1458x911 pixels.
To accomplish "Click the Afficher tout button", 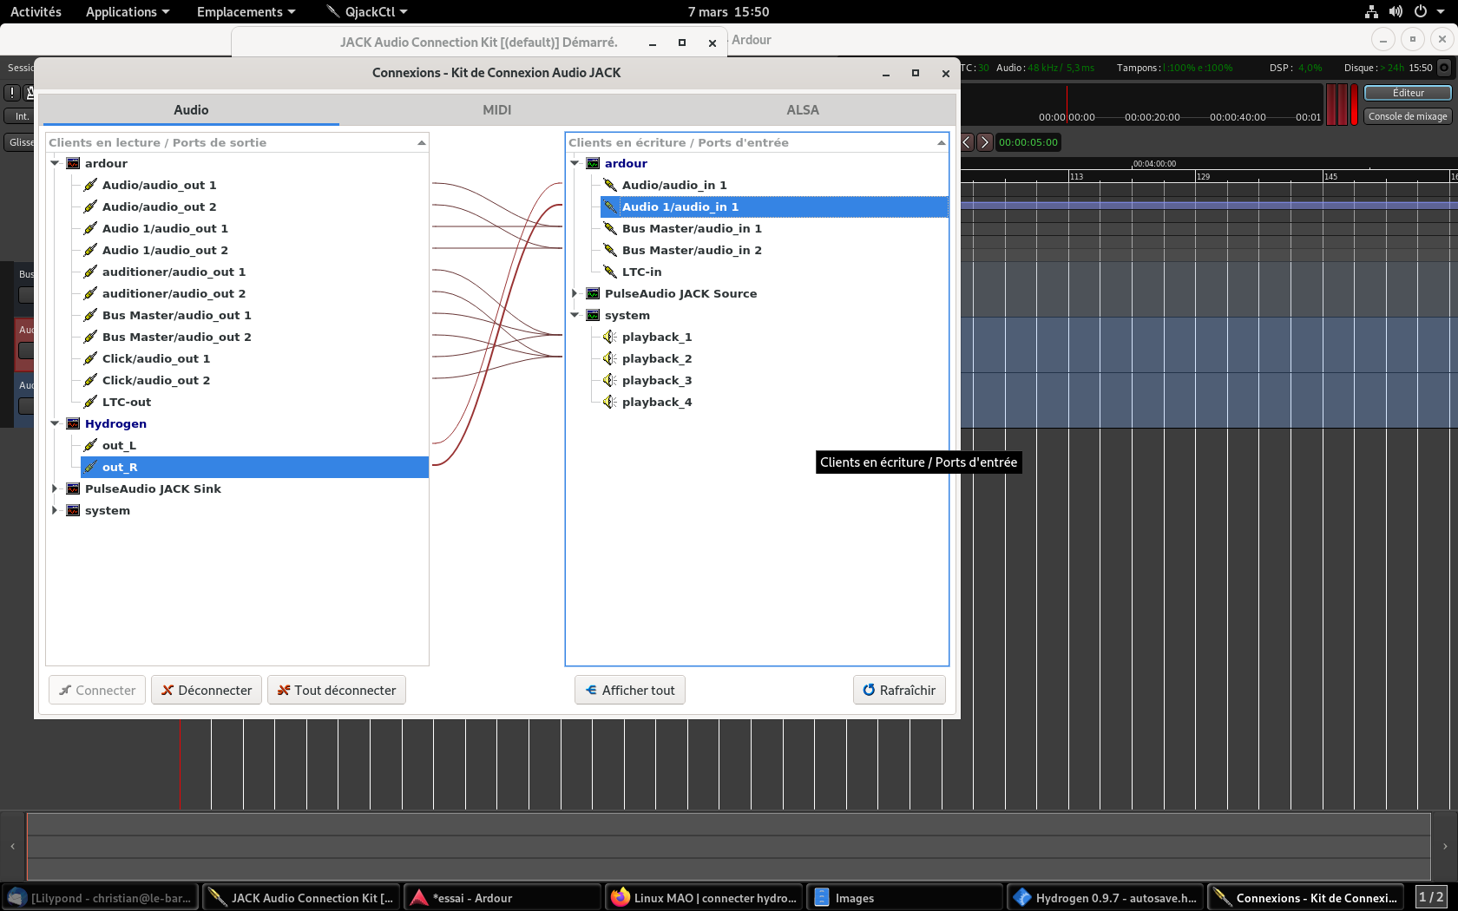I will (630, 691).
